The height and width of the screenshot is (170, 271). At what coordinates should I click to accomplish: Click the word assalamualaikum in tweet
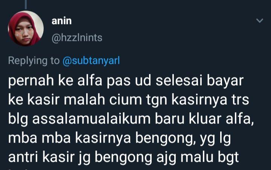(x=91, y=119)
